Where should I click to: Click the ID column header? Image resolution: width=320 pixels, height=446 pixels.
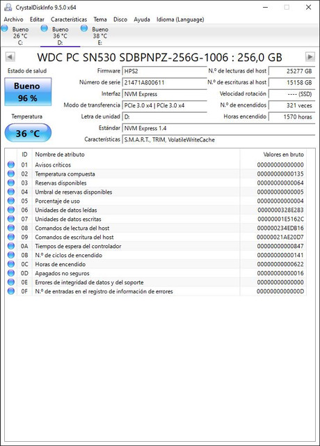tap(24, 155)
